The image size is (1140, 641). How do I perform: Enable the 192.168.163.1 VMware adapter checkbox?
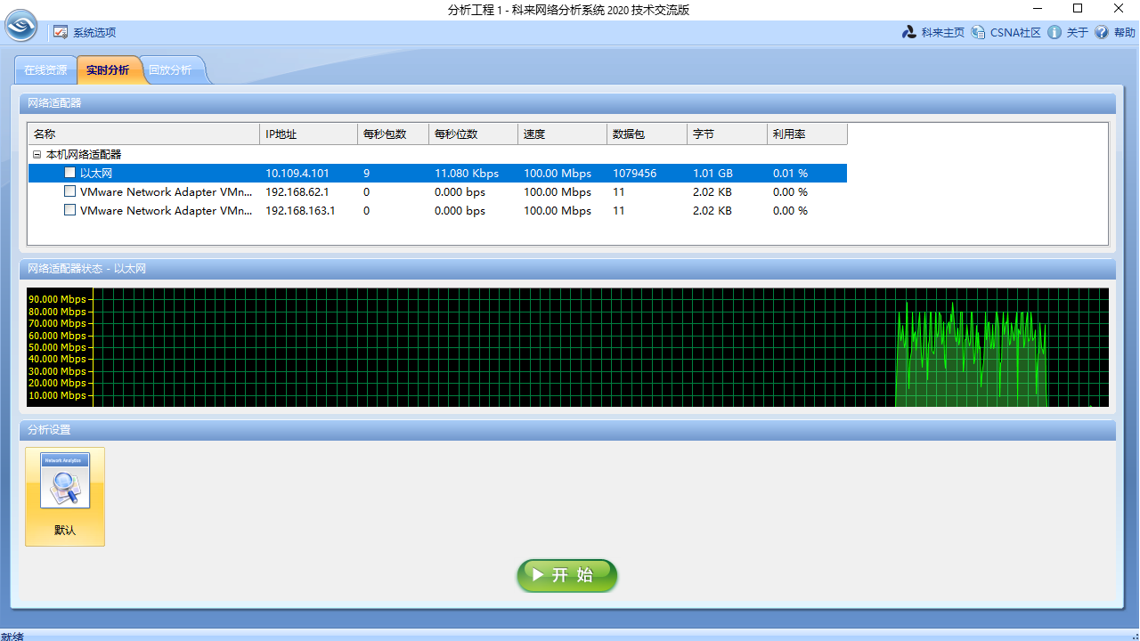coord(69,210)
